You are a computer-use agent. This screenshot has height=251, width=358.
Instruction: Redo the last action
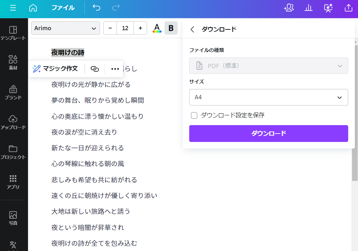116,8
